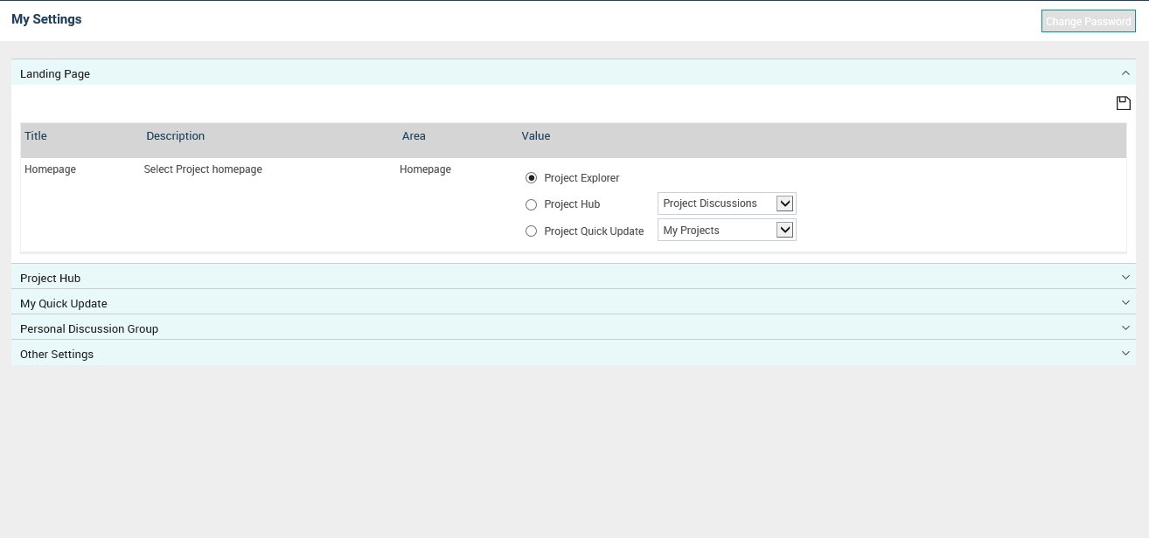This screenshot has height=538, width=1149.
Task: Select the Project Quick Update radio button
Action: click(532, 231)
